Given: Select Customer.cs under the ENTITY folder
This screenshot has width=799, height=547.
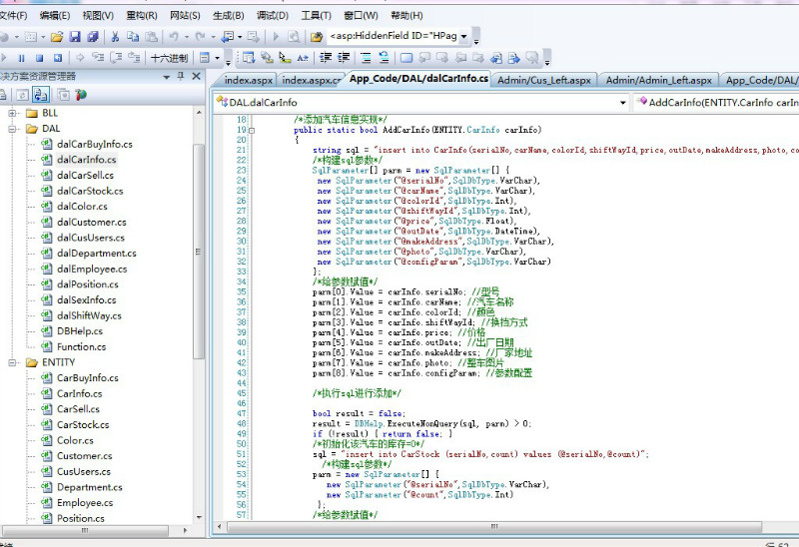Looking at the screenshot, I should click(84, 456).
